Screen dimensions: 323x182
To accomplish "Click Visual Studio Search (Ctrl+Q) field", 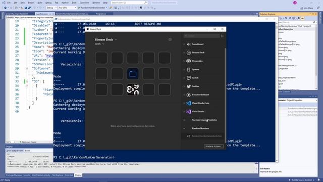I will click(129, 3).
